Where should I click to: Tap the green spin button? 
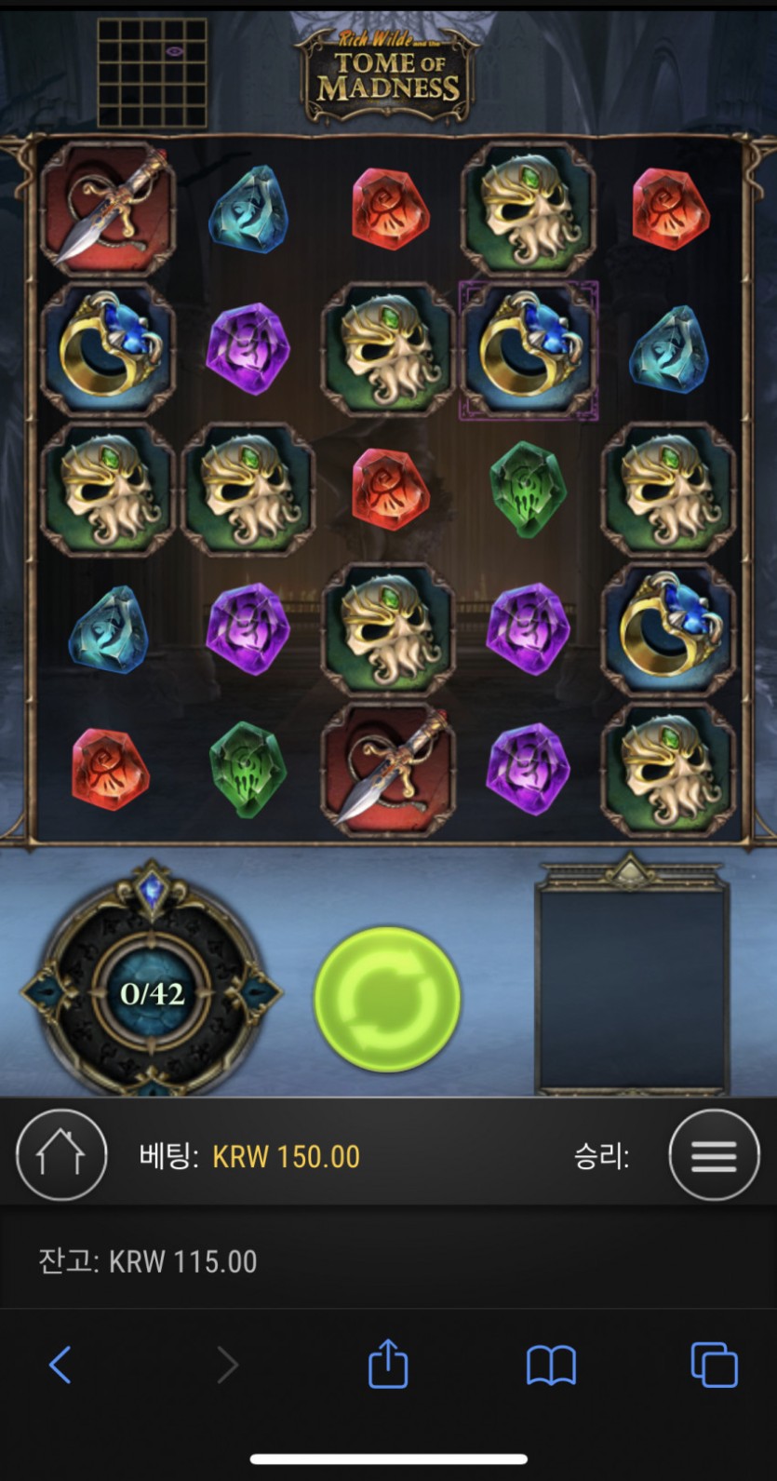pyautogui.click(x=387, y=997)
